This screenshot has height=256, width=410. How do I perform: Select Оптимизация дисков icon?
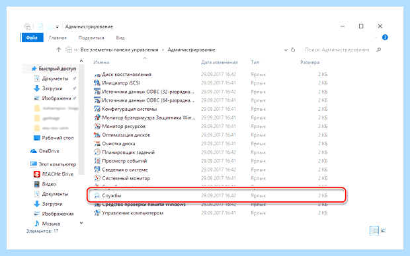[x=97, y=135]
